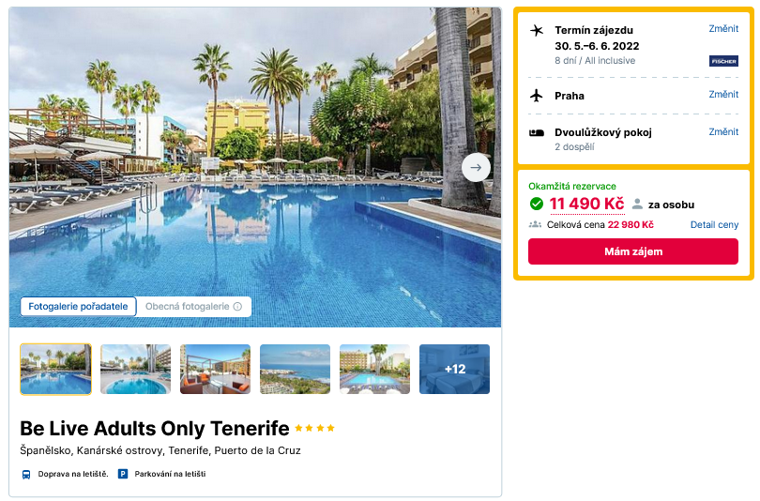Open the +12 more photos thumbnail
The height and width of the screenshot is (501, 760).
454,370
